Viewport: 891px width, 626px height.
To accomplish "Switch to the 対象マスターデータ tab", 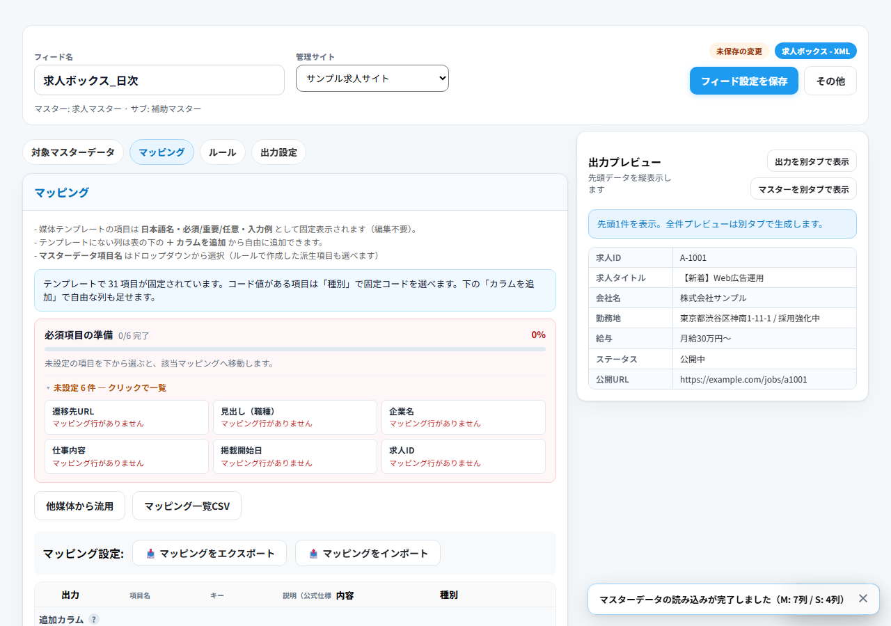I will click(73, 152).
